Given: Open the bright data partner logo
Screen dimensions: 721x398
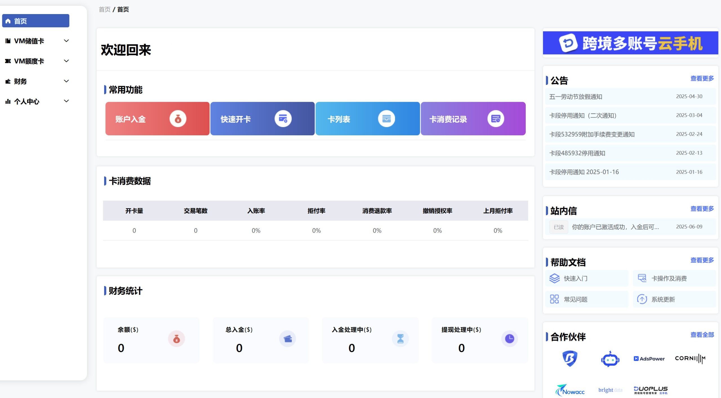Looking at the screenshot, I should point(610,390).
